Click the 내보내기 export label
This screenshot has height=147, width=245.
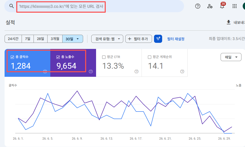click(239, 23)
